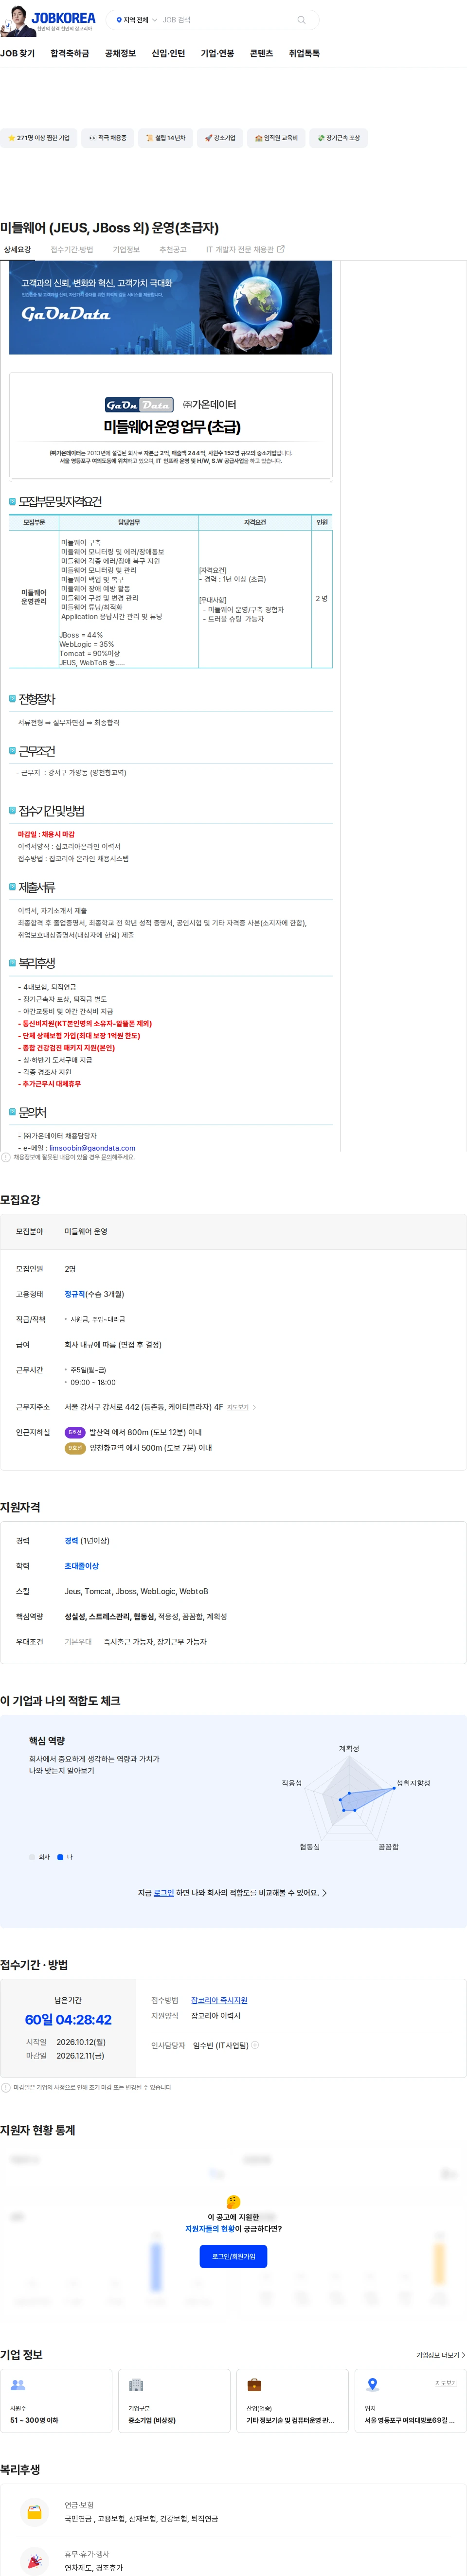Click the 휴무·휴가·행사 benefit icon
This screenshot has width=467, height=2576.
[x=34, y=2561]
